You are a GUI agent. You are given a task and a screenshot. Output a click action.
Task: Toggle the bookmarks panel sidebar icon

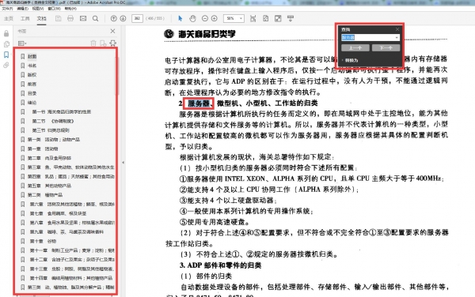coord(6,55)
